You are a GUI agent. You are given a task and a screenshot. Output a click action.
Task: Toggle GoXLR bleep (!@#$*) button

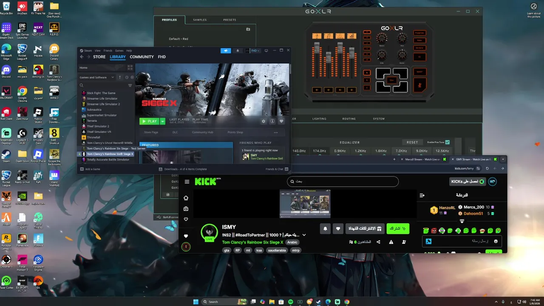point(419,71)
